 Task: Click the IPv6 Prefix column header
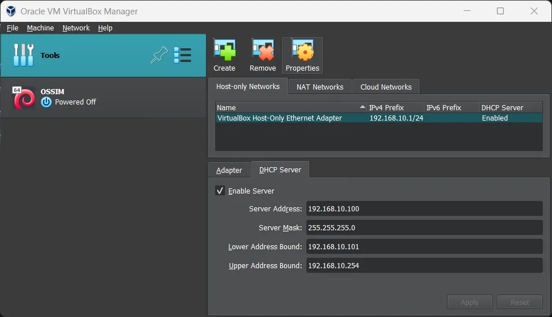coord(452,107)
